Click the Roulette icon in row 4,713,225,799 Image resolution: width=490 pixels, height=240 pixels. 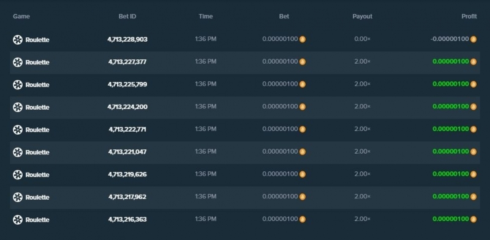click(18, 84)
